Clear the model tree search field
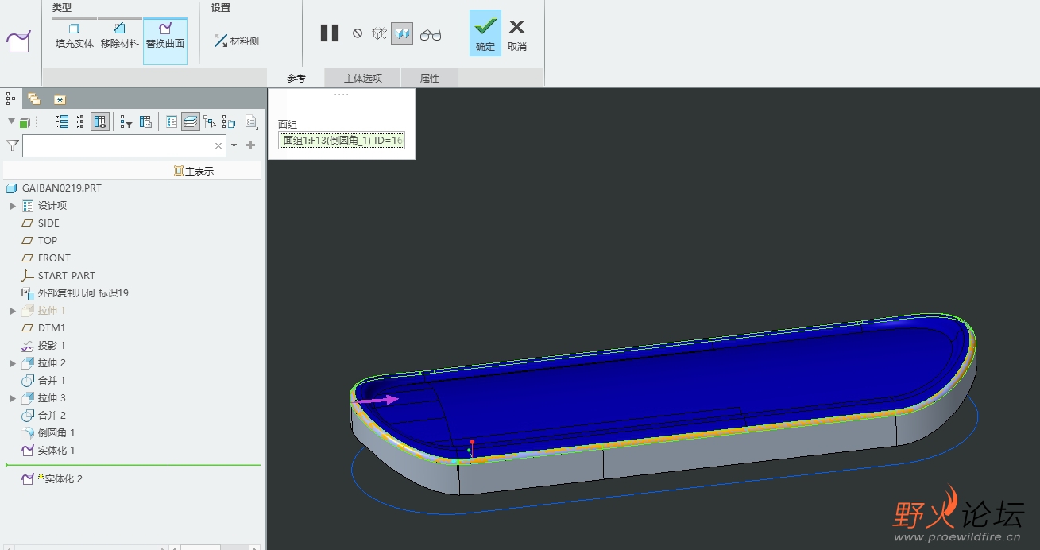Screen dimensions: 1040x550 pos(218,146)
